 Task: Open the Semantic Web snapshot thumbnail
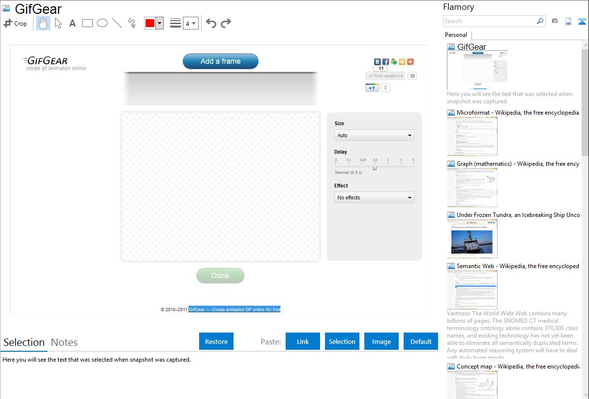472,290
